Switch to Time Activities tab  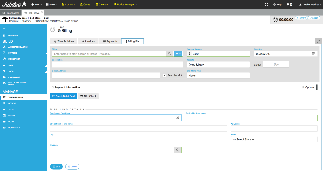click(x=64, y=41)
